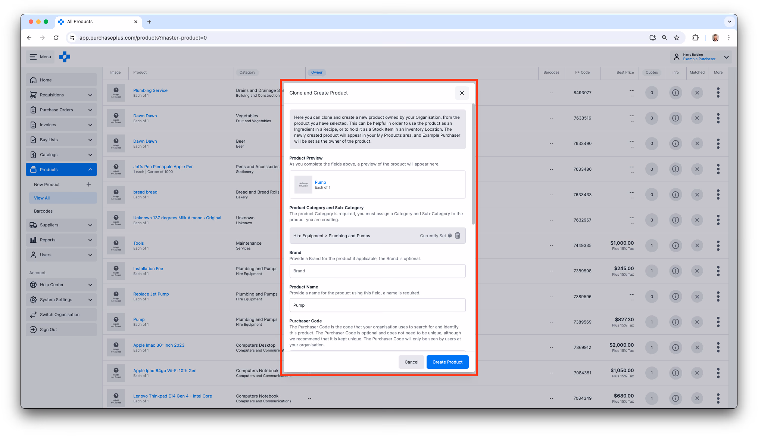Open info for Apple Imac row
The width and height of the screenshot is (758, 436).
coord(675,347)
